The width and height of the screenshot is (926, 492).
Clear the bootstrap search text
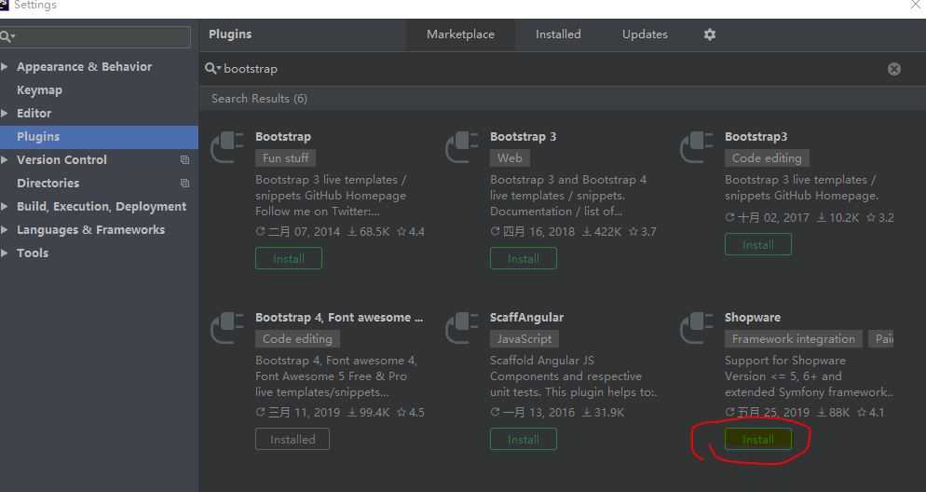tap(894, 69)
